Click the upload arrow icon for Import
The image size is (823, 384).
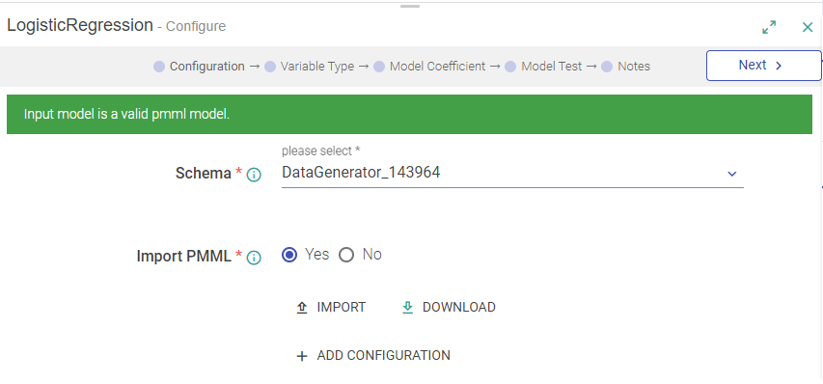tap(302, 308)
